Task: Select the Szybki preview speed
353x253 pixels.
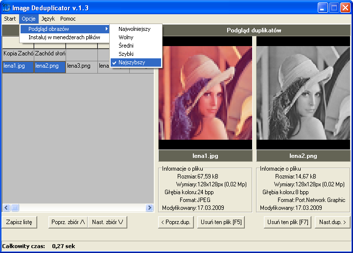Action: pos(136,54)
